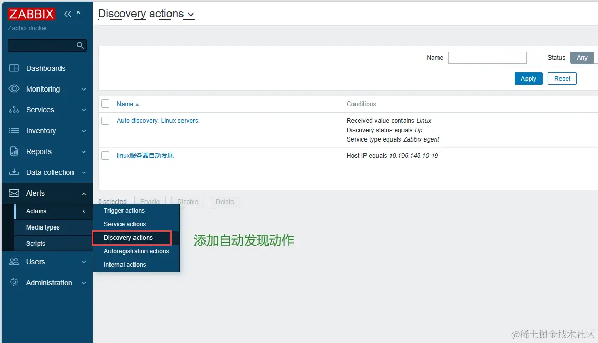Click the Zabbix logo
This screenshot has height=343, width=598.
point(31,14)
